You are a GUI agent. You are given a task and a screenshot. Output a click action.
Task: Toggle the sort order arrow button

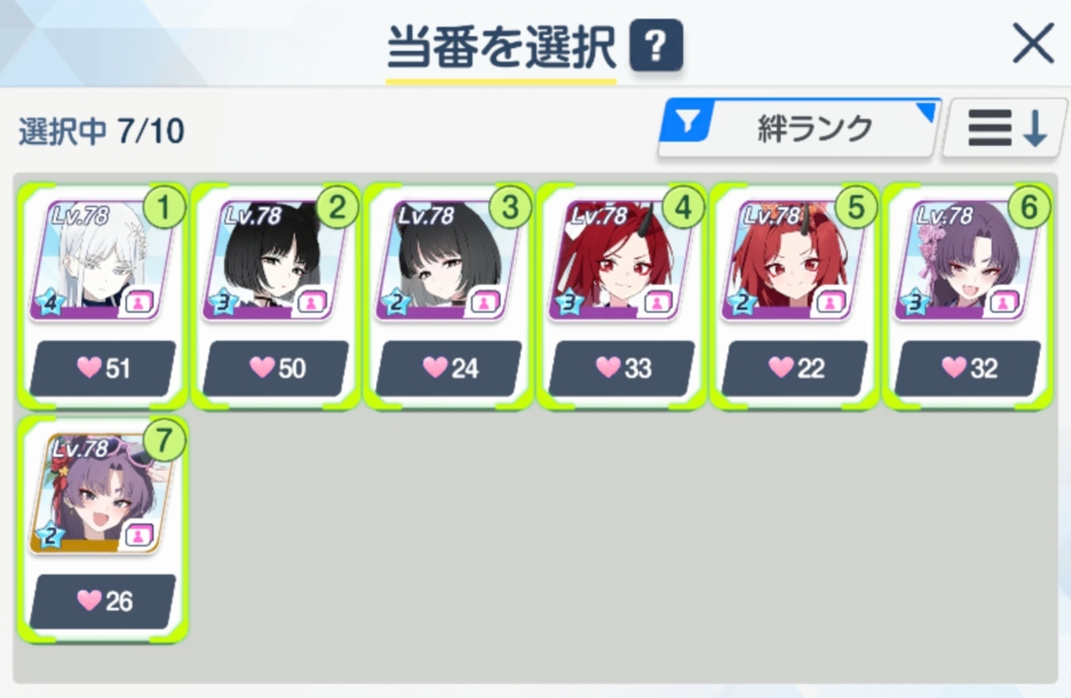pos(1005,129)
